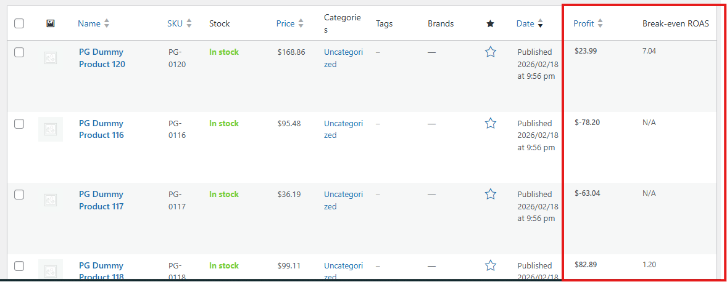Click PG Dummy Product 120 thumbnail image

tap(51, 58)
